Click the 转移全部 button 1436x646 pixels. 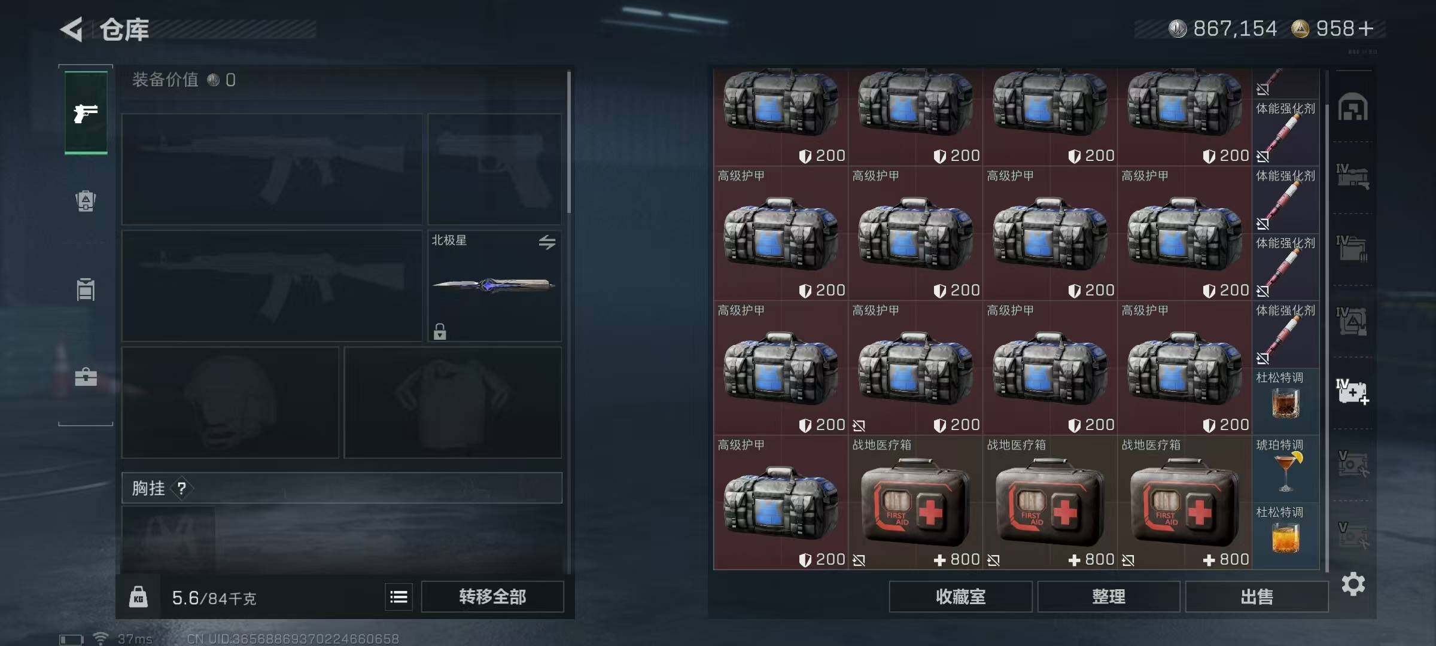(492, 596)
